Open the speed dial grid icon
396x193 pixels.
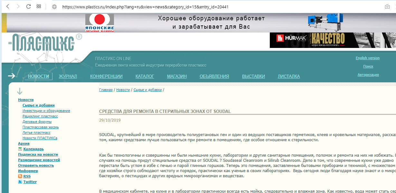(x=39, y=6)
